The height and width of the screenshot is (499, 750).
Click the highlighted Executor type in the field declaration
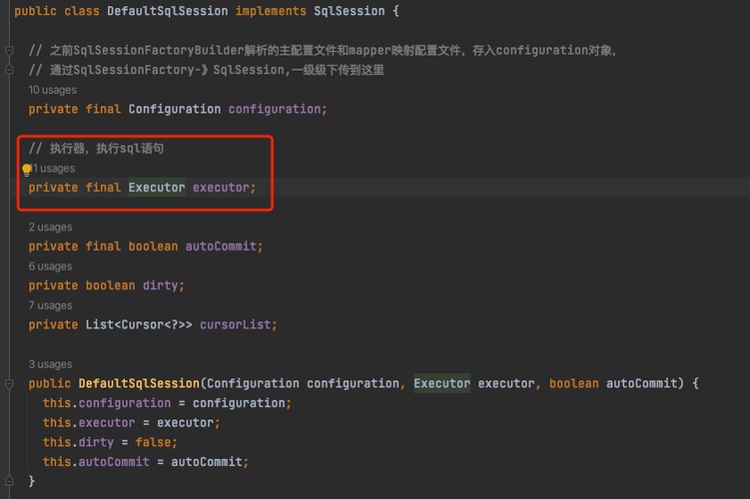click(157, 188)
